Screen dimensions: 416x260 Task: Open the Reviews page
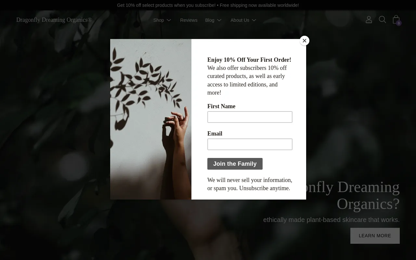[x=189, y=20]
